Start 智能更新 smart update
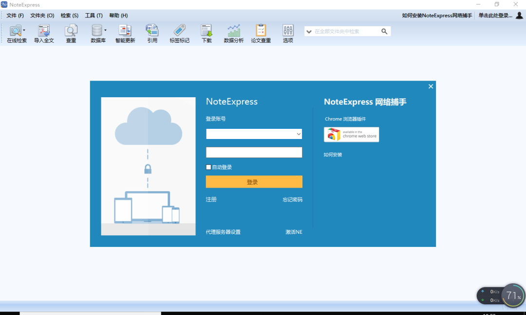Viewport: 526px width, 315px height. [x=125, y=34]
